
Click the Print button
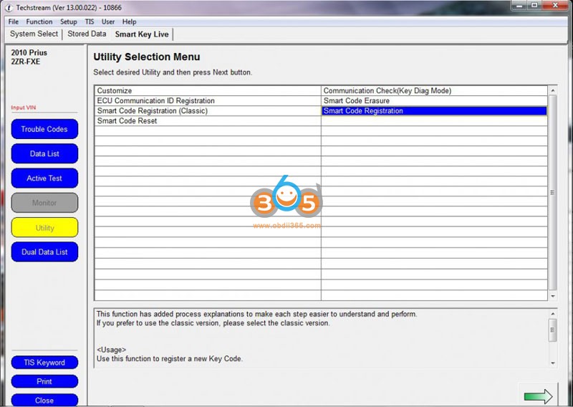point(44,381)
